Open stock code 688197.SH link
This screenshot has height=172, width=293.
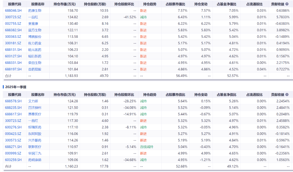click(x=13, y=69)
